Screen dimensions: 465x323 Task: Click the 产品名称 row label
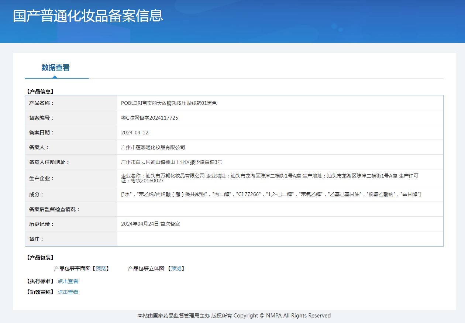(x=41, y=103)
